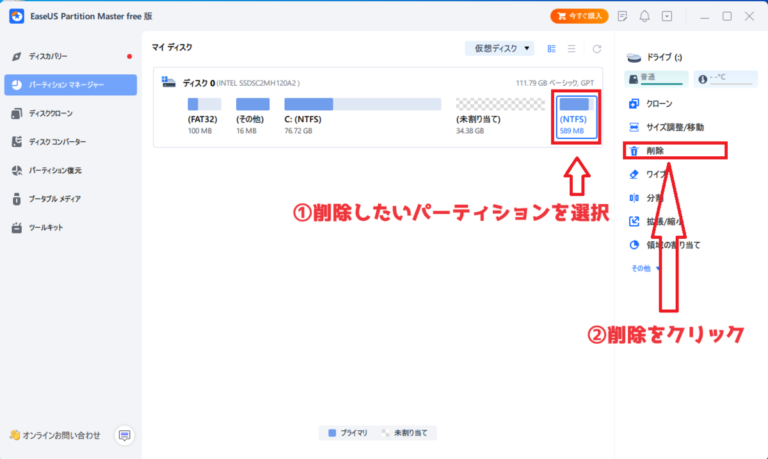Expand the その他 more options

pos(646,269)
